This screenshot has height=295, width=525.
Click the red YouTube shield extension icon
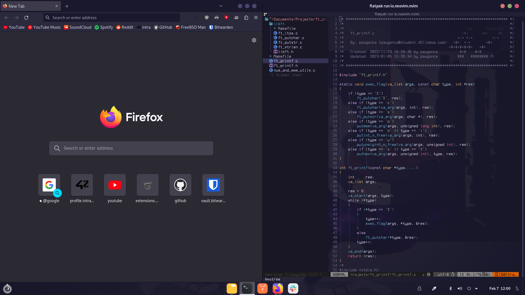tap(226, 17)
